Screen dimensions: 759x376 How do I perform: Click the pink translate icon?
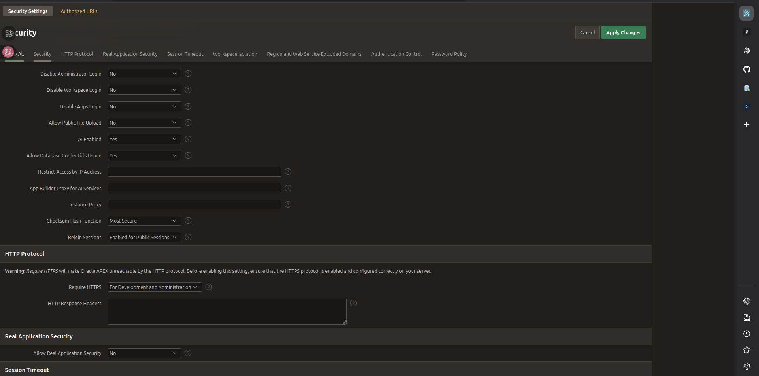coord(8,52)
